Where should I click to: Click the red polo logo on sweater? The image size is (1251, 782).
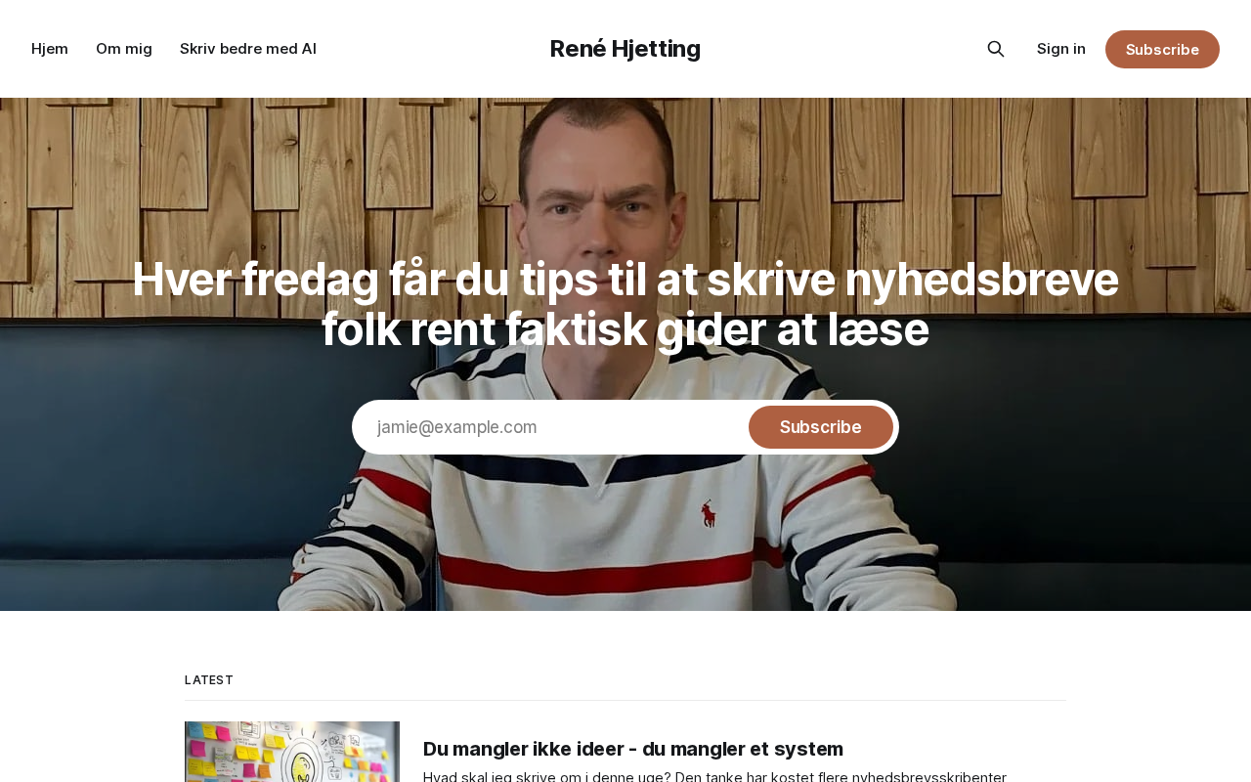click(708, 512)
